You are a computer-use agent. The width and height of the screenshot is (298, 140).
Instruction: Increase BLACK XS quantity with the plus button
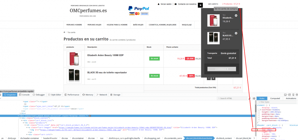pyautogui.click(x=213, y=78)
